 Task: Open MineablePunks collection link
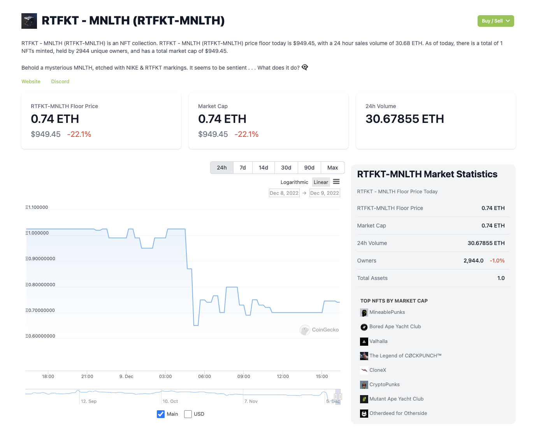click(x=387, y=312)
